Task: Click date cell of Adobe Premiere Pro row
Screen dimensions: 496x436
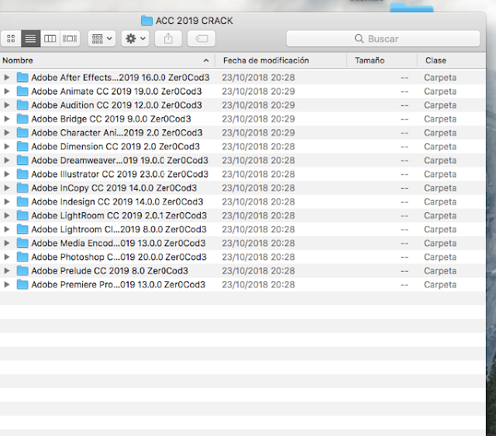Action: click(258, 284)
